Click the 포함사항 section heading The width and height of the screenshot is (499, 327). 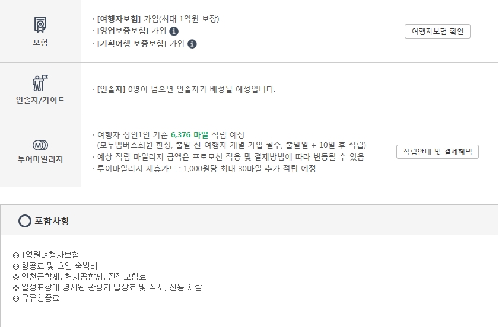point(52,221)
